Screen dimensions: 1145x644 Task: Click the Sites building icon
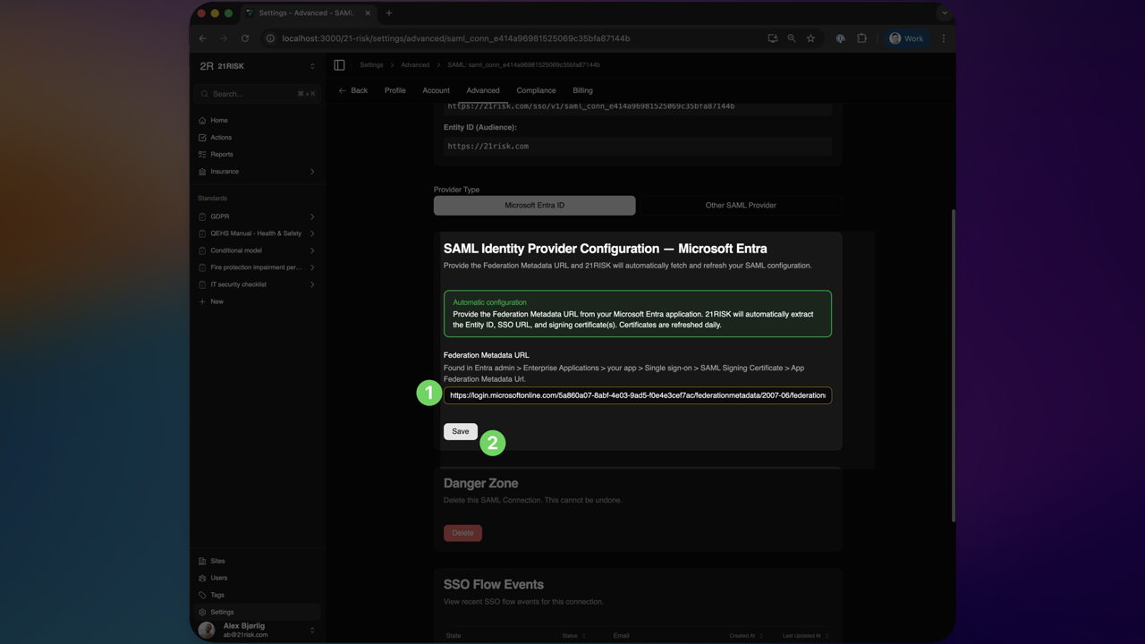click(x=204, y=561)
